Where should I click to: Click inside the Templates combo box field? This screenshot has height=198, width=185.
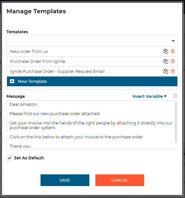click(x=92, y=41)
